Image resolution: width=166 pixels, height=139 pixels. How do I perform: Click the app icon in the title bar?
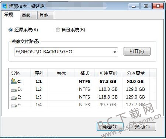coord(5,6)
